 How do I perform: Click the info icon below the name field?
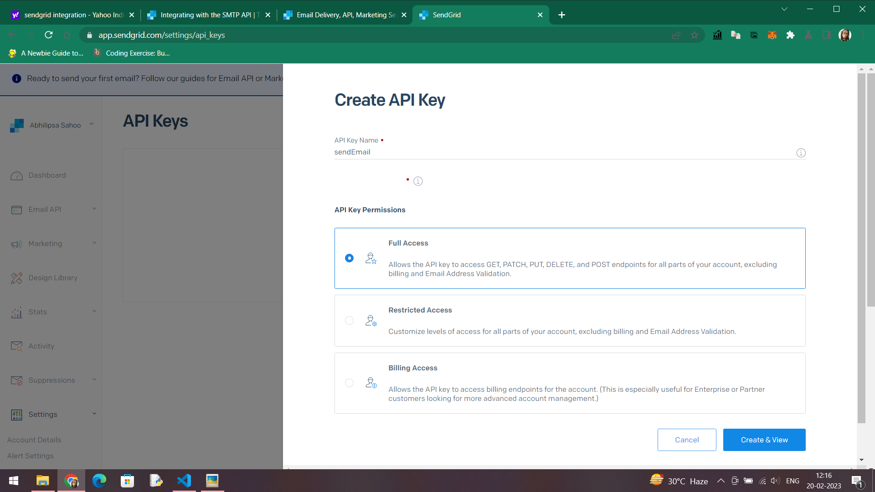(x=418, y=181)
